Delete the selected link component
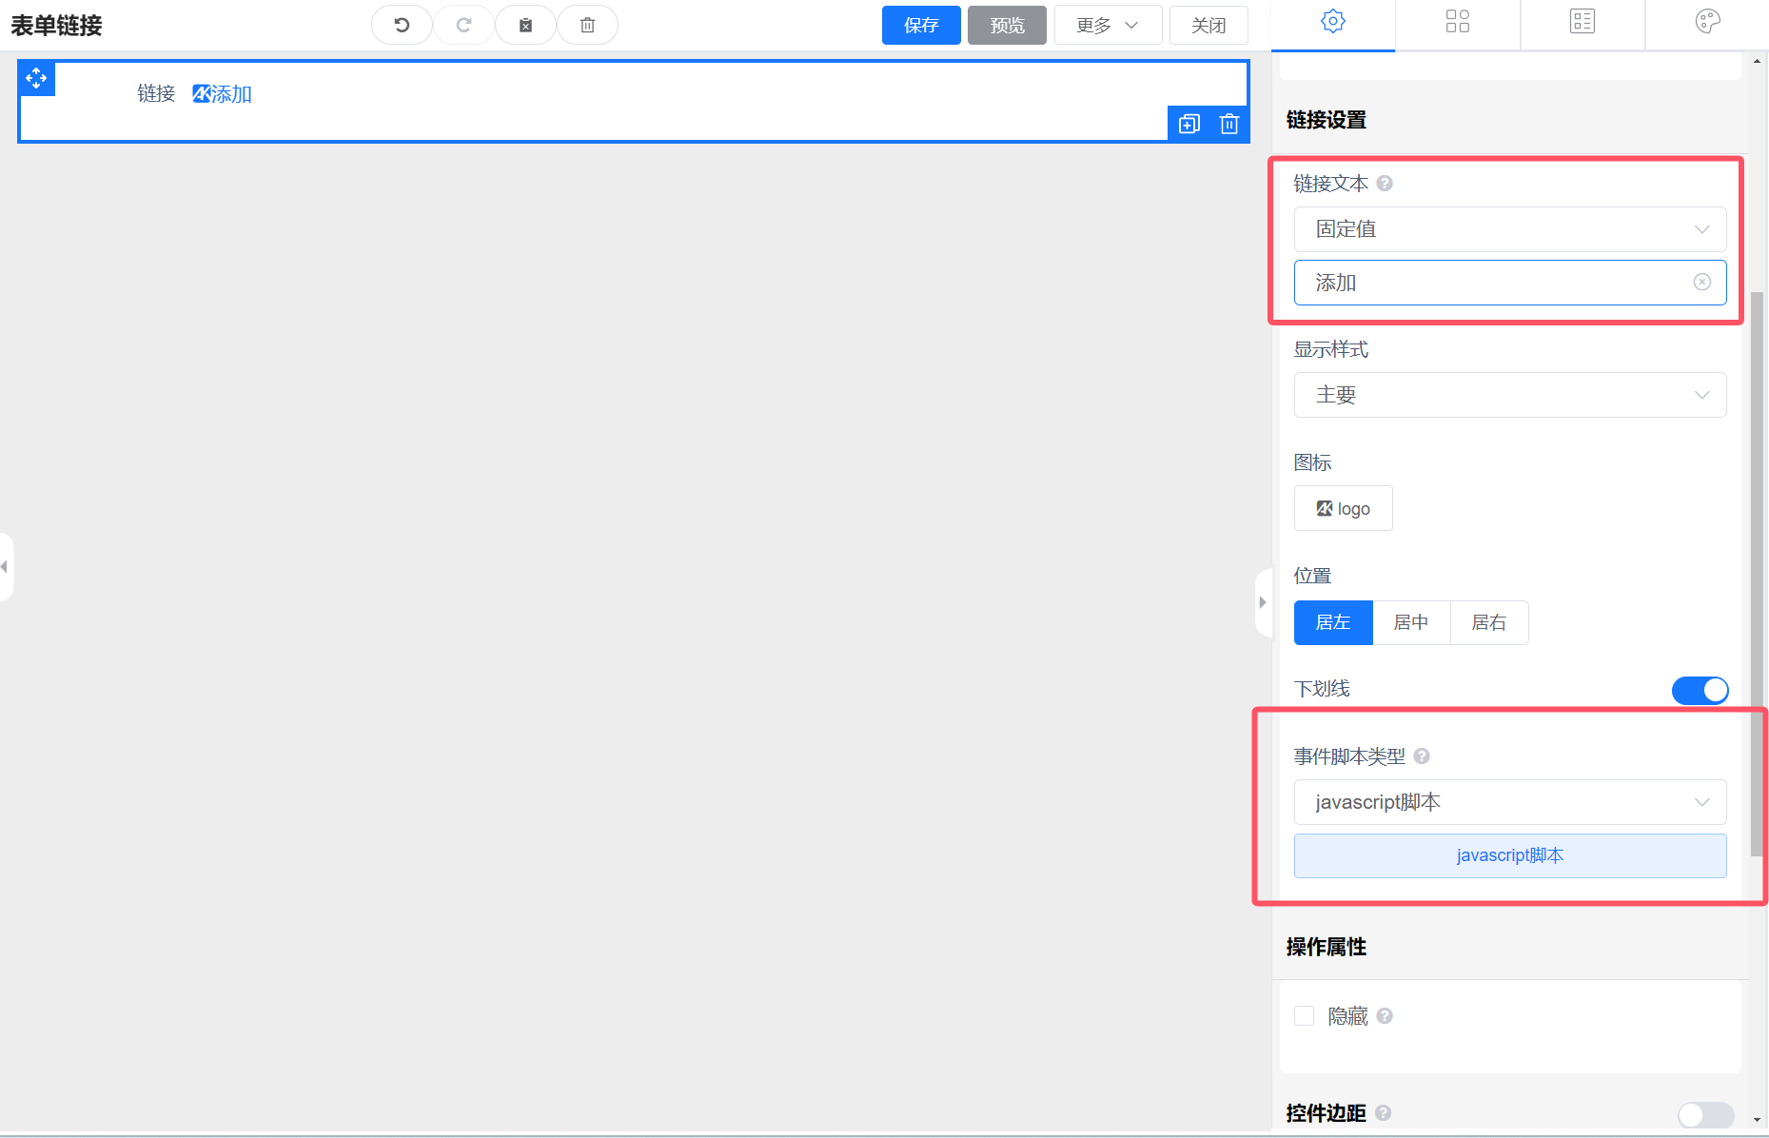Viewport: 1769px width, 1138px height. click(x=1228, y=124)
